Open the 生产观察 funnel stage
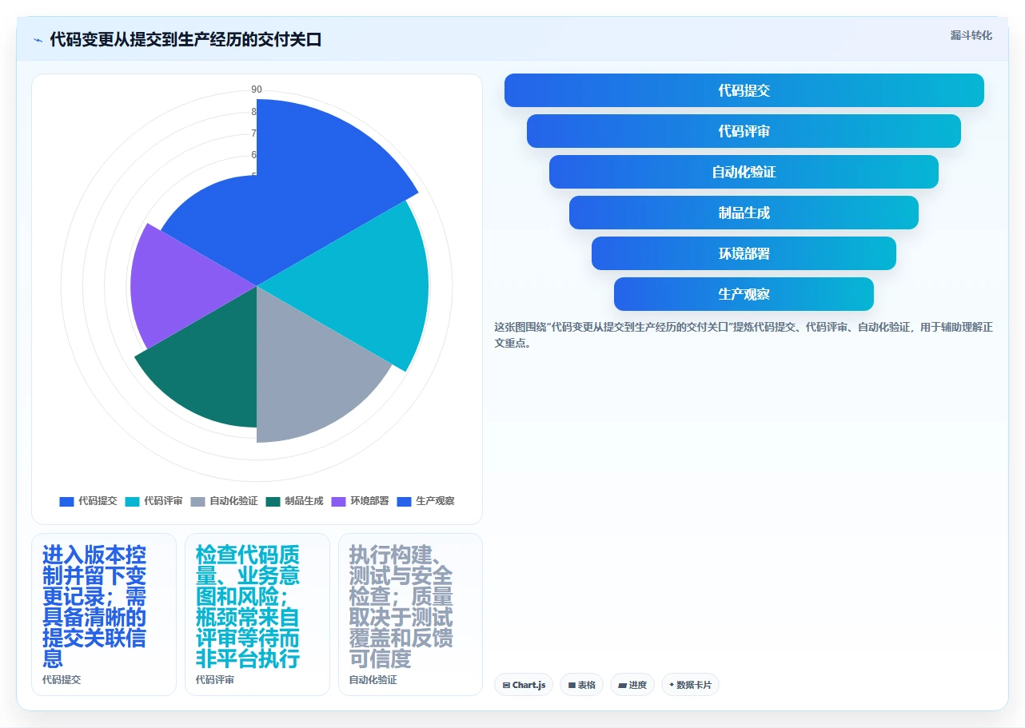Screen dimensions: 1025x728 click(x=744, y=294)
